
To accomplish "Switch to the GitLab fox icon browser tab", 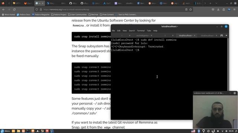I will point(28,3).
